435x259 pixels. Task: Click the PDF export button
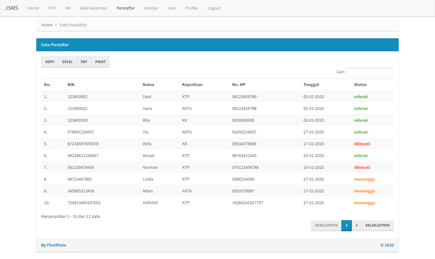tap(84, 62)
